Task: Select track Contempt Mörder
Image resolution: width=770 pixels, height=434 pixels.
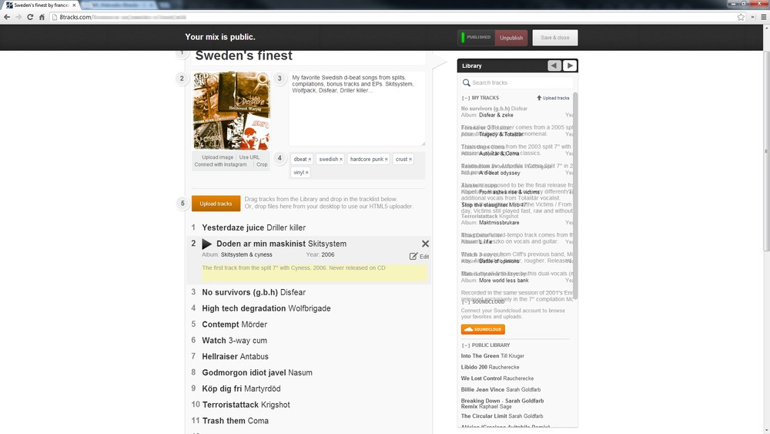Action: click(x=235, y=325)
